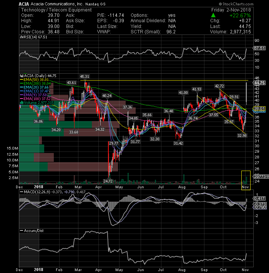Click the 44.75 current price tag on axis
This screenshot has height=273, width=269.
pos(259,83)
